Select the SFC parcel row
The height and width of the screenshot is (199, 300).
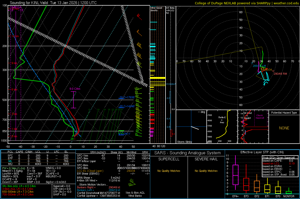(x=38, y=156)
